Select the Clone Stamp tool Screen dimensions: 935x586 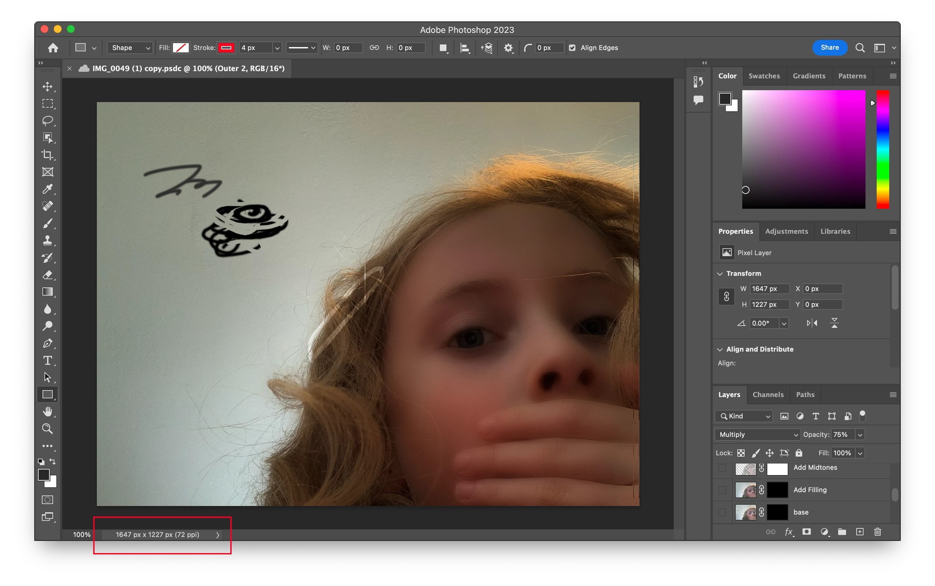tap(48, 240)
